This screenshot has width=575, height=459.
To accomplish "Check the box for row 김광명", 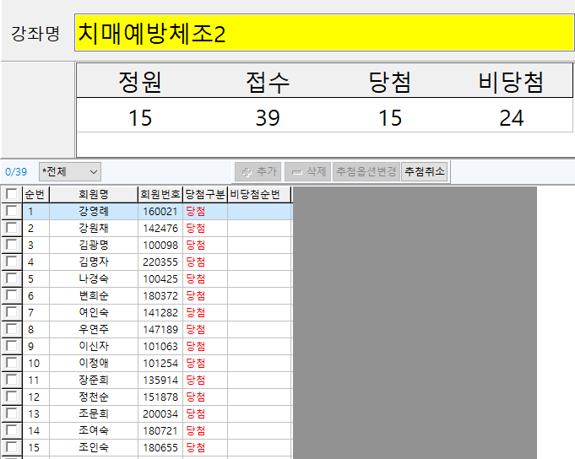I will click(x=11, y=245).
